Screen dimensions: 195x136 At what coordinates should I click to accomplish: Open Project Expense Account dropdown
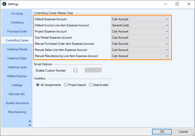click(140, 31)
